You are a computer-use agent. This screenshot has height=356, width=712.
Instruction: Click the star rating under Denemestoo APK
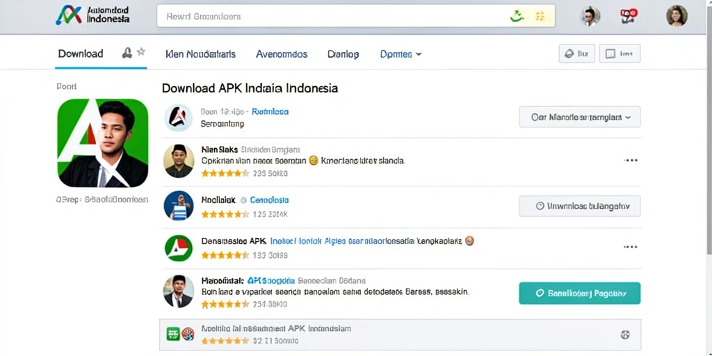(225, 255)
